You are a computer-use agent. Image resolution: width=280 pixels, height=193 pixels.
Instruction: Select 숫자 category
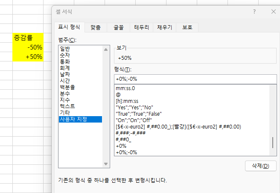[x=80, y=55]
